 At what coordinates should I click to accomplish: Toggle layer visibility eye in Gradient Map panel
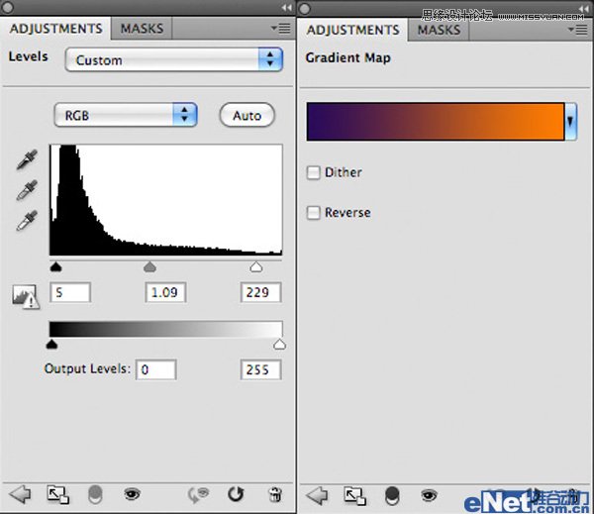(x=429, y=495)
